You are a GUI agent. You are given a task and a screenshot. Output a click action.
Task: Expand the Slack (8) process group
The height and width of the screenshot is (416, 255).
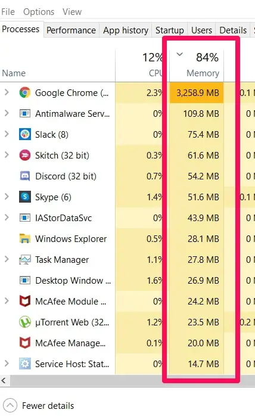[7, 134]
